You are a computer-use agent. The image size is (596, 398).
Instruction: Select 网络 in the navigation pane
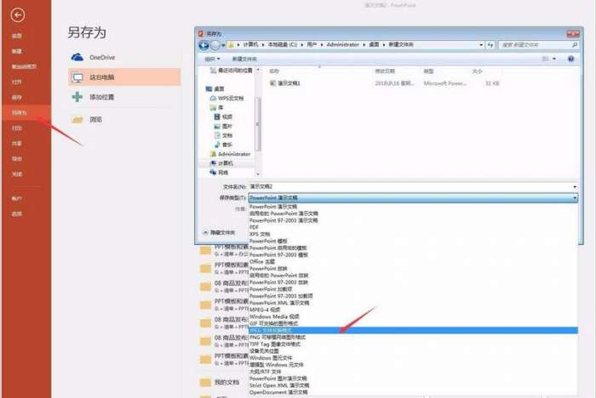point(219,173)
